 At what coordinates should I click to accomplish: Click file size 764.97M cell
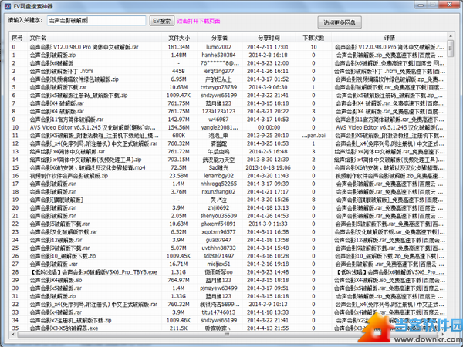coord(179,280)
